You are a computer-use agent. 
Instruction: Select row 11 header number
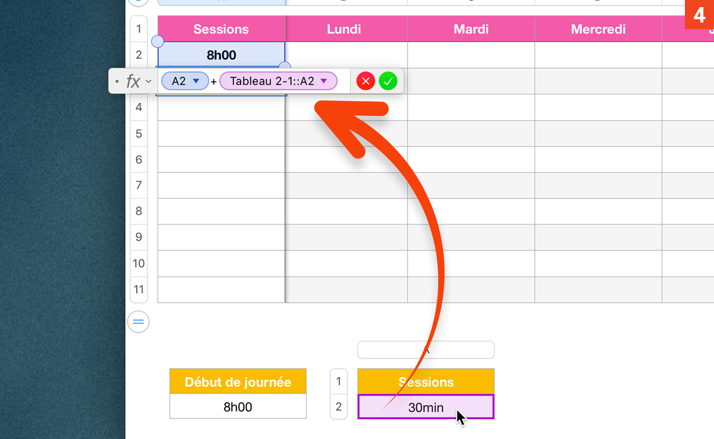[x=138, y=289]
